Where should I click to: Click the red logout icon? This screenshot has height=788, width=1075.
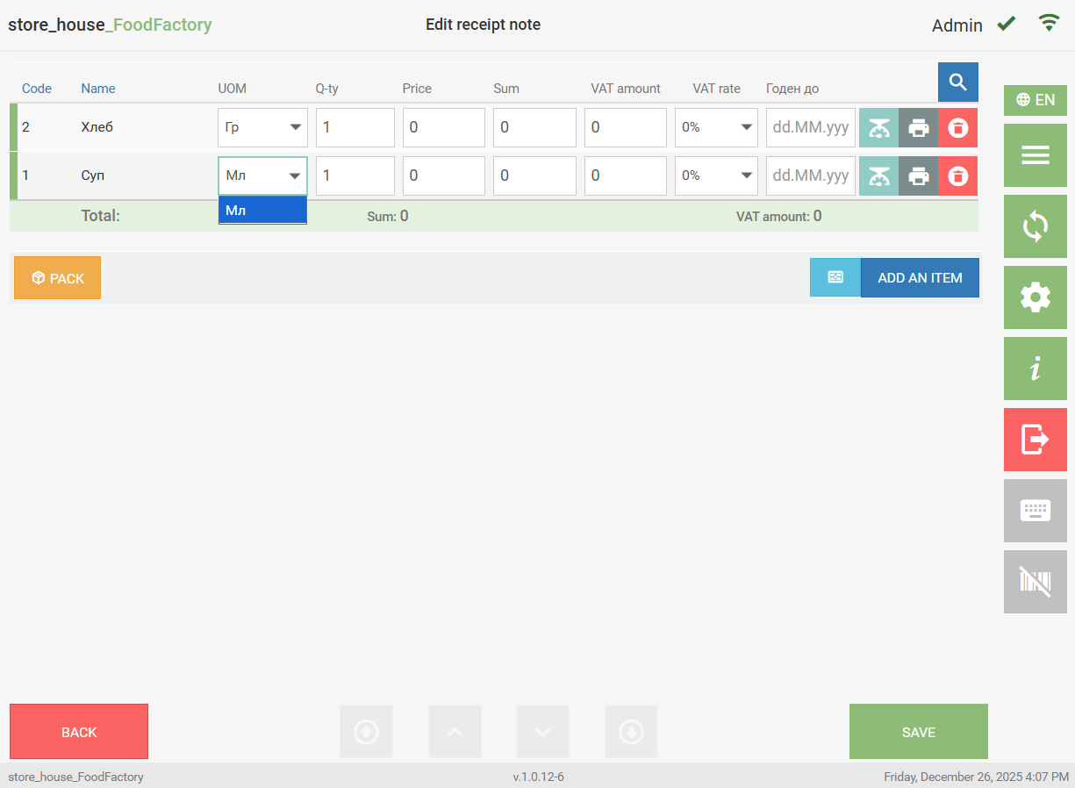(x=1035, y=440)
